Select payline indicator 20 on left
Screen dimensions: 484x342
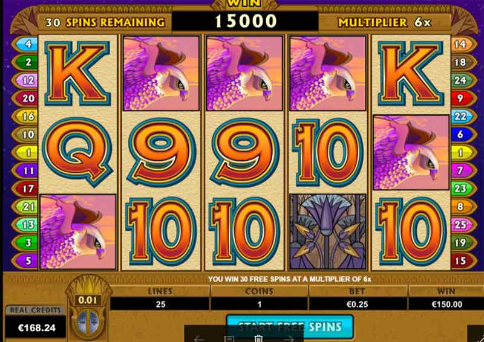click(x=25, y=98)
